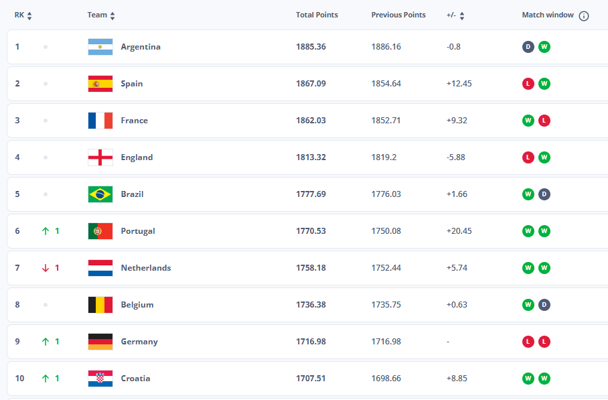Click the Match window info icon
This screenshot has height=400, width=608.
coord(584,16)
